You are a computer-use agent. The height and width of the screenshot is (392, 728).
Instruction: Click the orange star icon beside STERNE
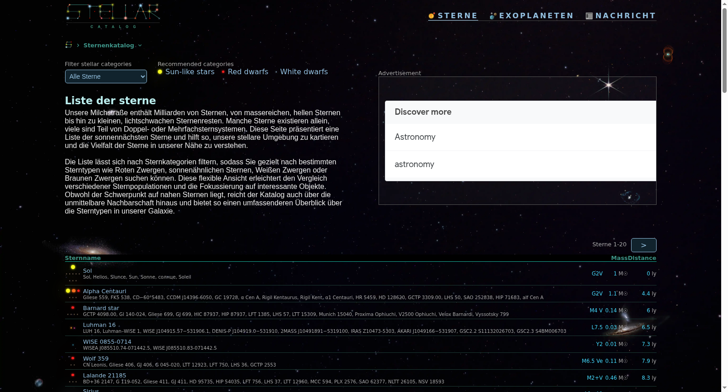[x=432, y=16]
